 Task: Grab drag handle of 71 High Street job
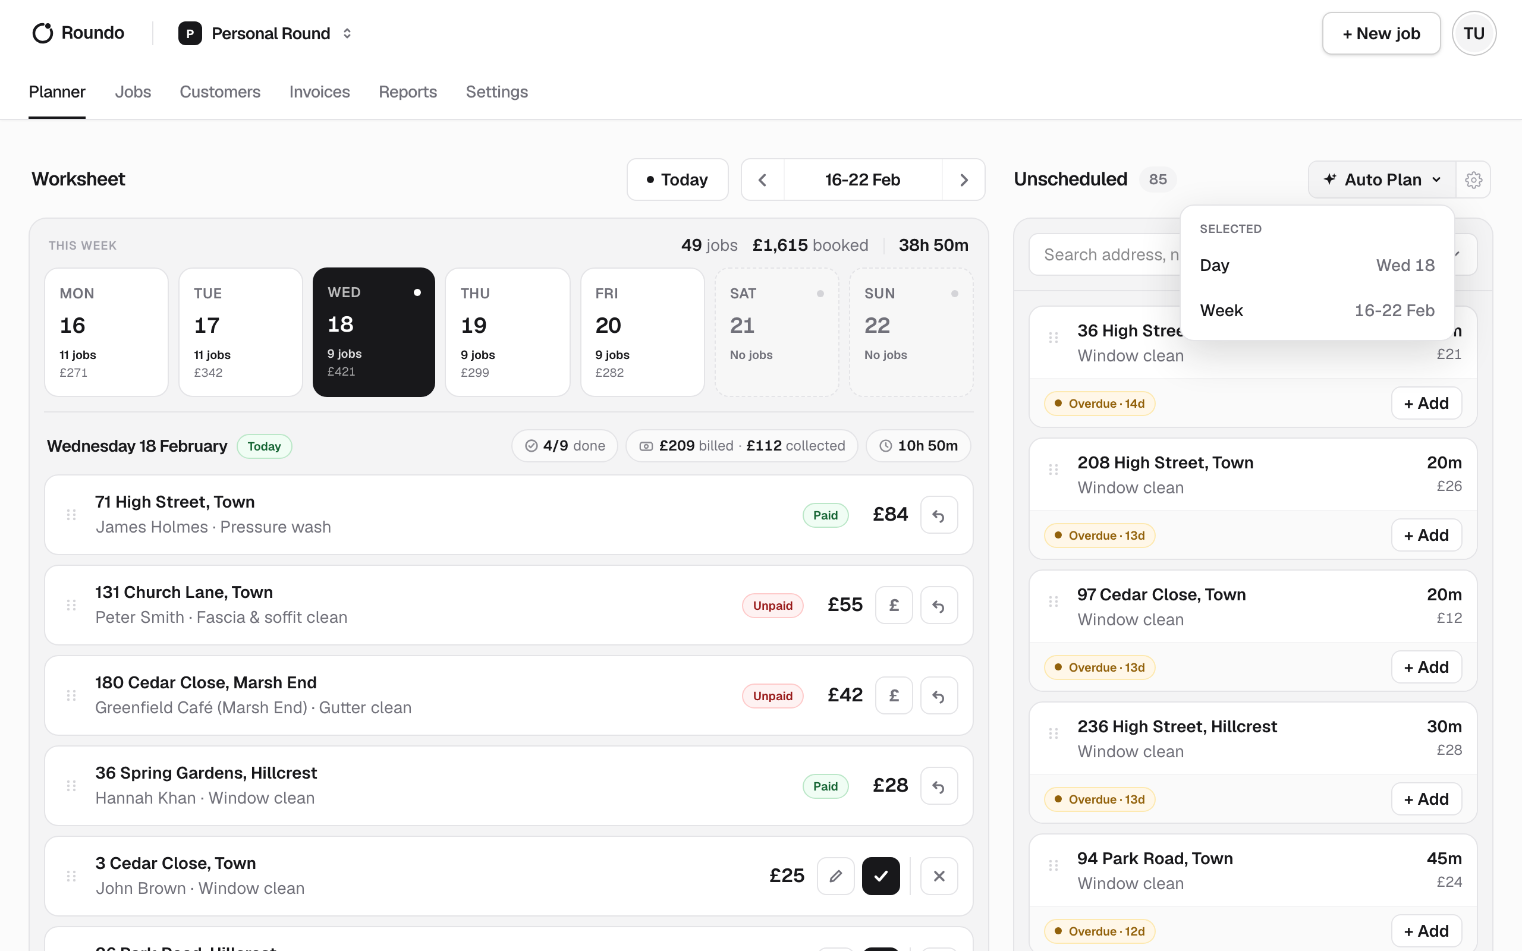pyautogui.click(x=71, y=515)
